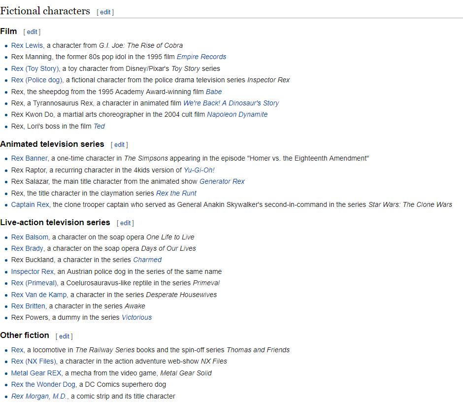Click edit next to Film heading
Screen dimensions: 463x403
(x=32, y=32)
